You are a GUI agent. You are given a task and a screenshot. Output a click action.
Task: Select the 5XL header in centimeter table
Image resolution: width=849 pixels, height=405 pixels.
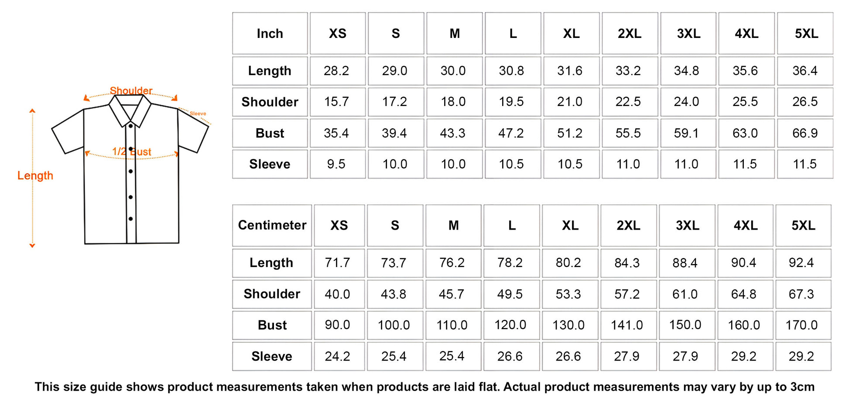point(803,225)
